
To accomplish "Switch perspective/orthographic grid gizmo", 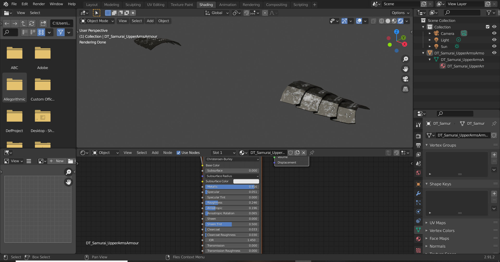I will (405, 89).
